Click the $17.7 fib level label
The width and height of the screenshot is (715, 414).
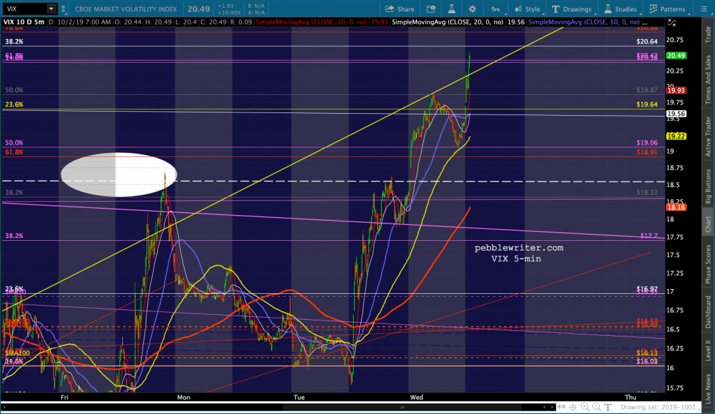(x=649, y=236)
